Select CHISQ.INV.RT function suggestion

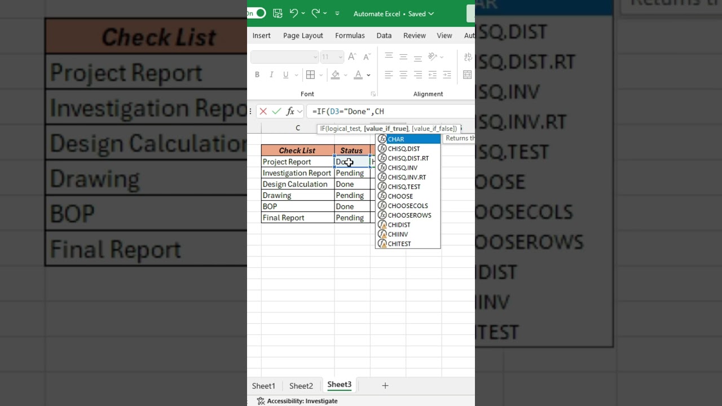pos(408,177)
